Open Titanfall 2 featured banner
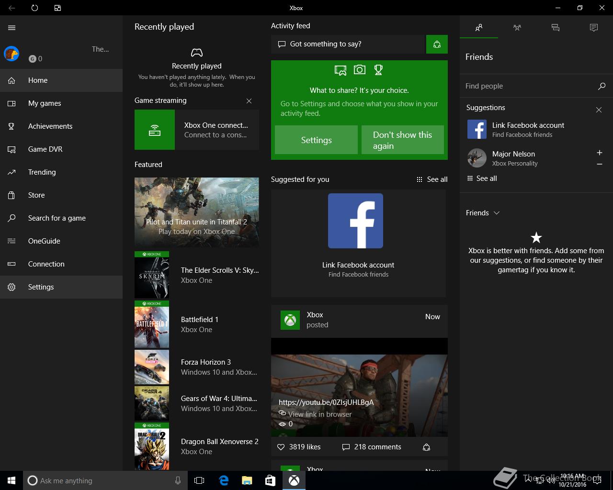 pyautogui.click(x=197, y=212)
